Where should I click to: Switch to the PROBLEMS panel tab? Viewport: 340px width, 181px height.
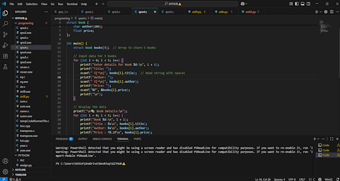point(64,139)
